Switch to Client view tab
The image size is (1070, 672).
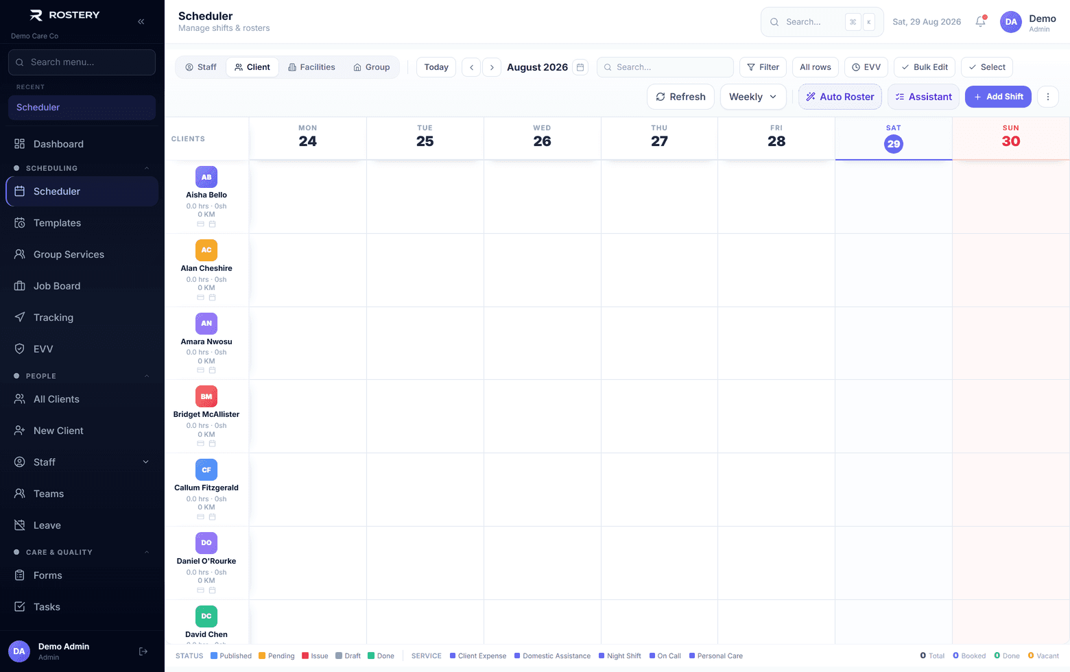point(252,67)
